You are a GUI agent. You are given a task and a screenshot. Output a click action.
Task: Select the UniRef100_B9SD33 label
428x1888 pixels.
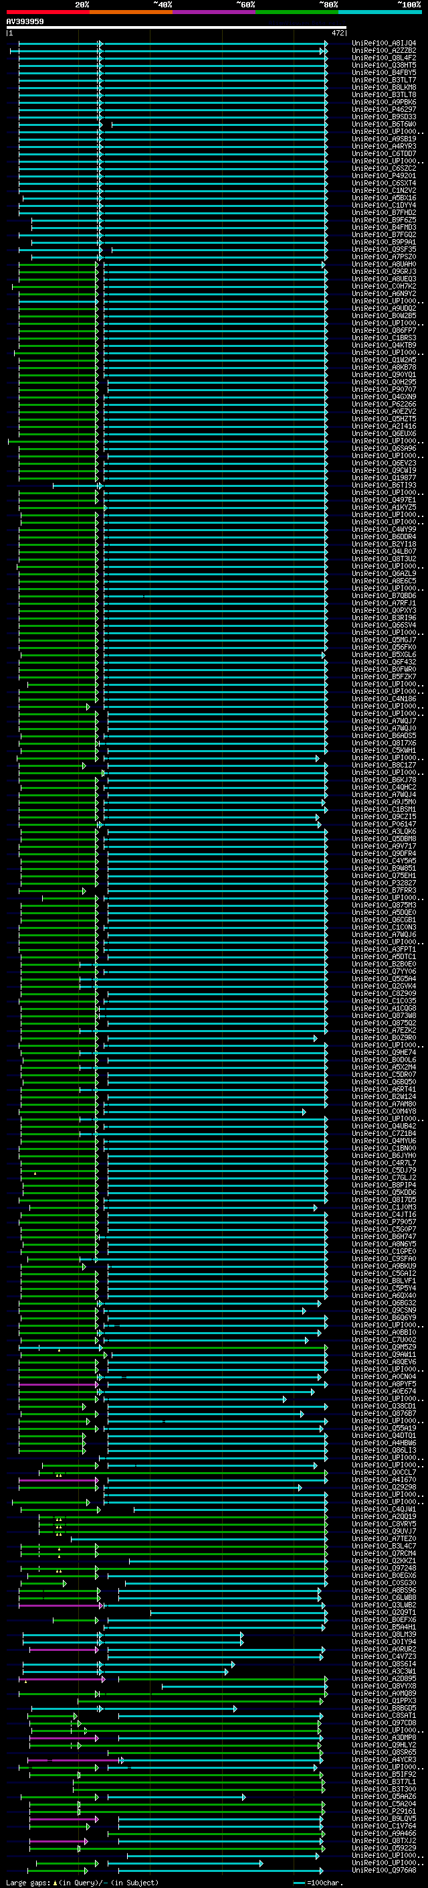pyautogui.click(x=384, y=117)
